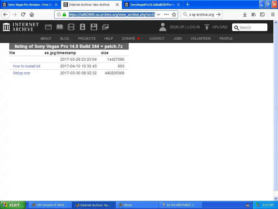Go to the Firefox home page

(x=32, y=14)
